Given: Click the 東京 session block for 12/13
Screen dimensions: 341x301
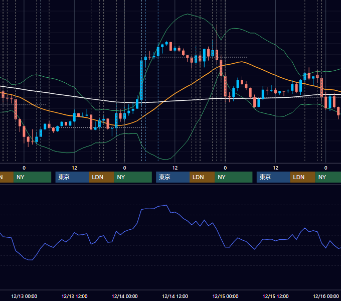Looking at the screenshot, I should point(72,177).
